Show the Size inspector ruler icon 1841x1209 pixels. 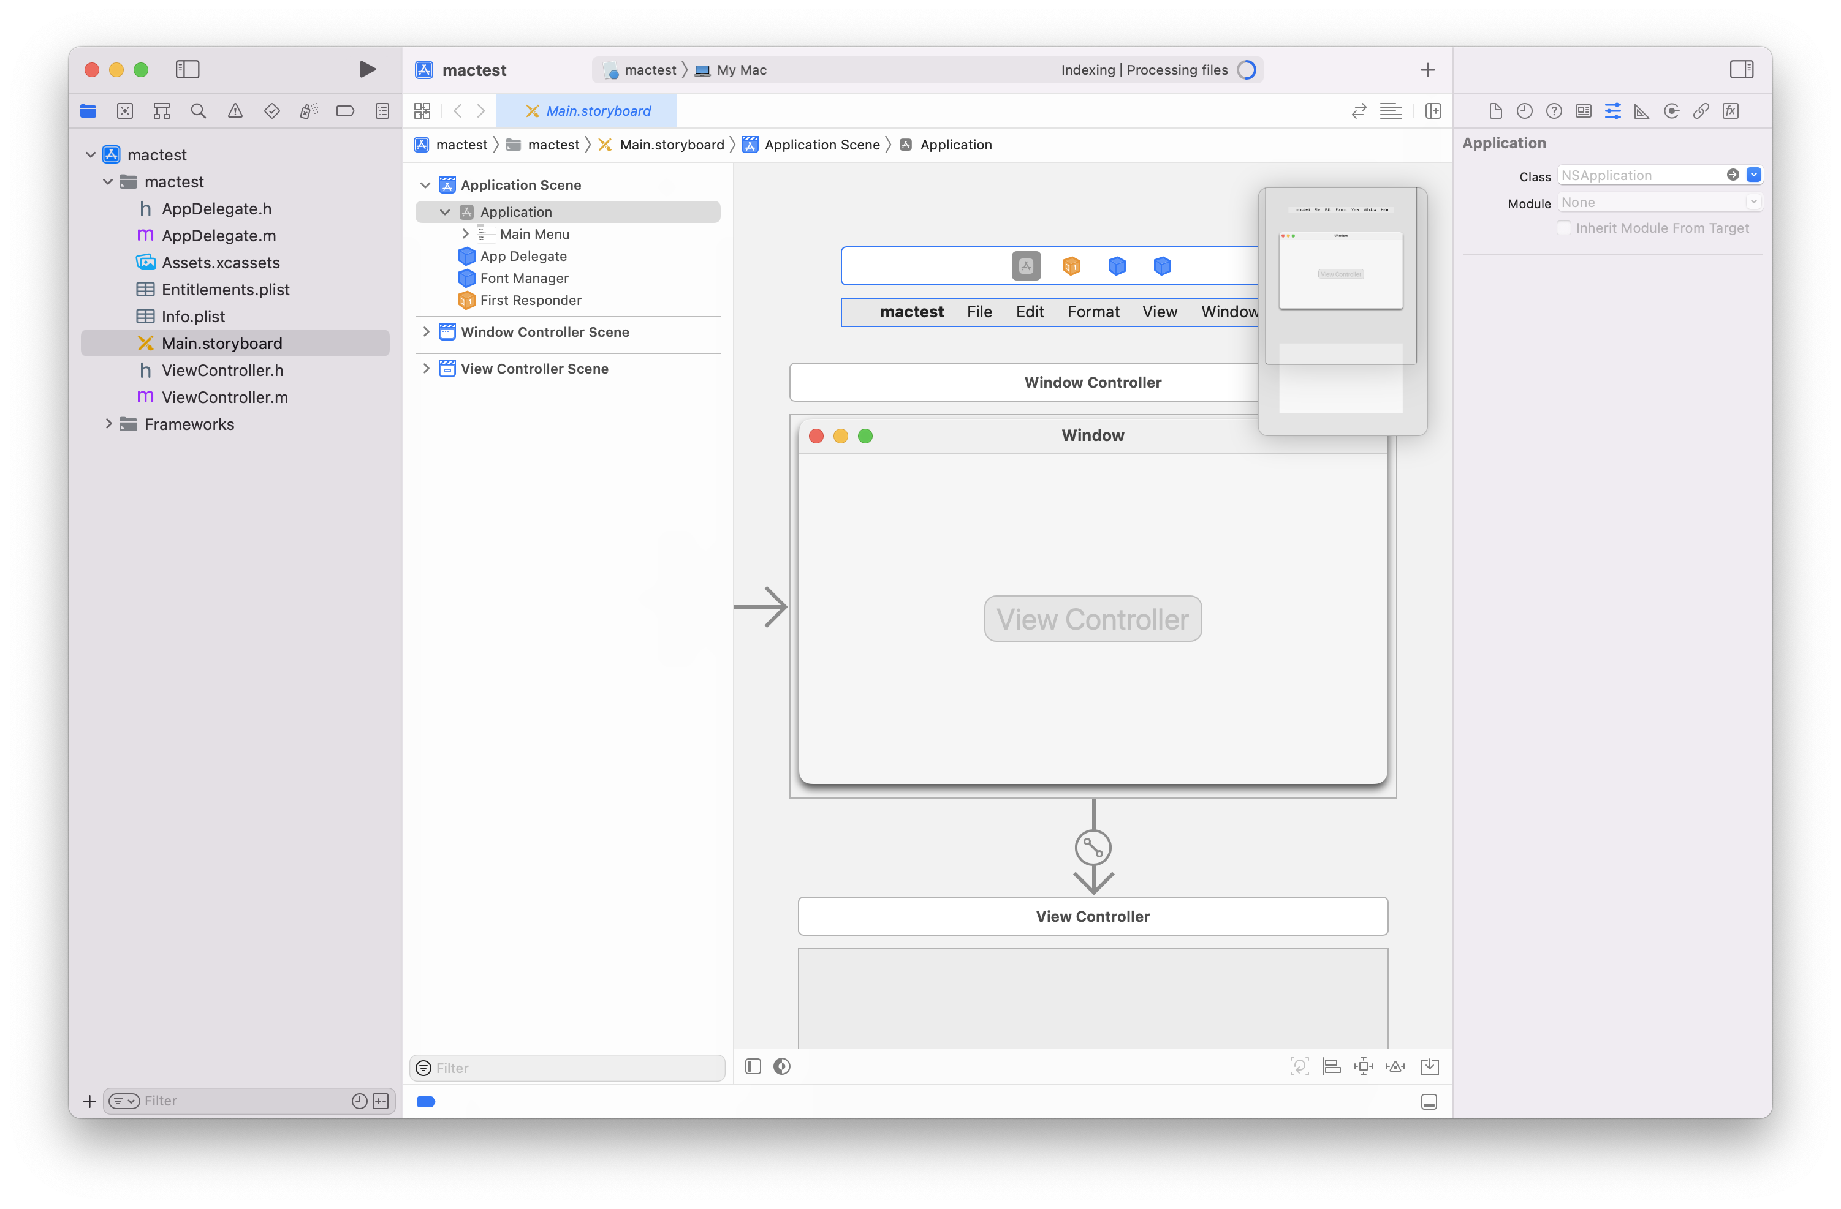pos(1641,111)
